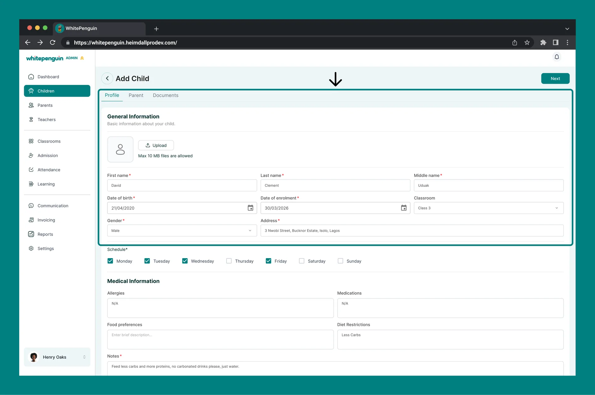The height and width of the screenshot is (395, 595).
Task: Go back using the Add Child back arrow
Action: click(107, 78)
